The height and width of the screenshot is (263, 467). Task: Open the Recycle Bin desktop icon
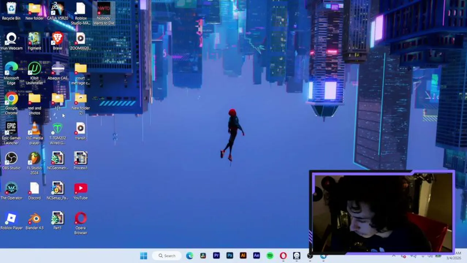[x=11, y=11]
